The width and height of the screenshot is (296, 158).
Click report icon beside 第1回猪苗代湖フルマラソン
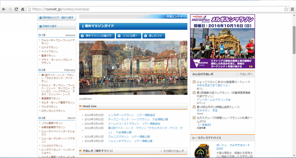click(194, 93)
